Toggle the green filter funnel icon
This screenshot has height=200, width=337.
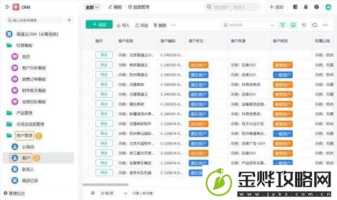point(283,25)
